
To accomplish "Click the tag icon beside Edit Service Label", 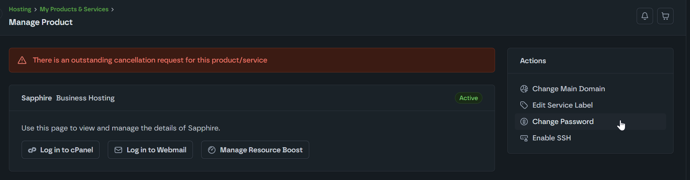I will 524,105.
